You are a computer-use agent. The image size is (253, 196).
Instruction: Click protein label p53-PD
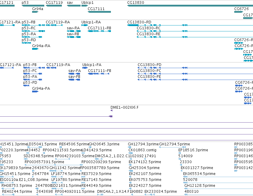pos(30,83)
